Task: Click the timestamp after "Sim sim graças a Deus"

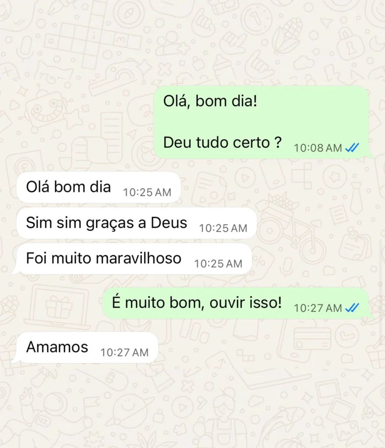Action: click(x=223, y=228)
